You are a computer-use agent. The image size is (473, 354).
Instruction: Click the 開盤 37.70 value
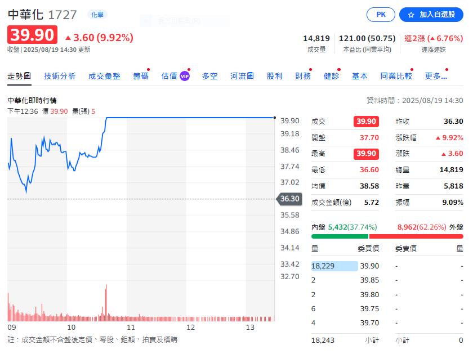click(369, 137)
